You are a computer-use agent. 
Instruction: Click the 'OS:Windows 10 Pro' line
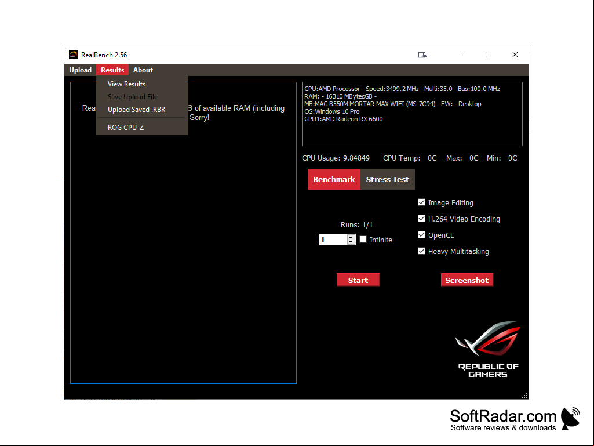pyautogui.click(x=332, y=111)
